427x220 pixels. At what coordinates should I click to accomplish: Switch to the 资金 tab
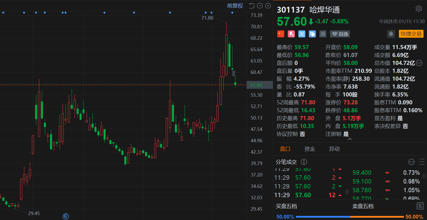pos(309,149)
